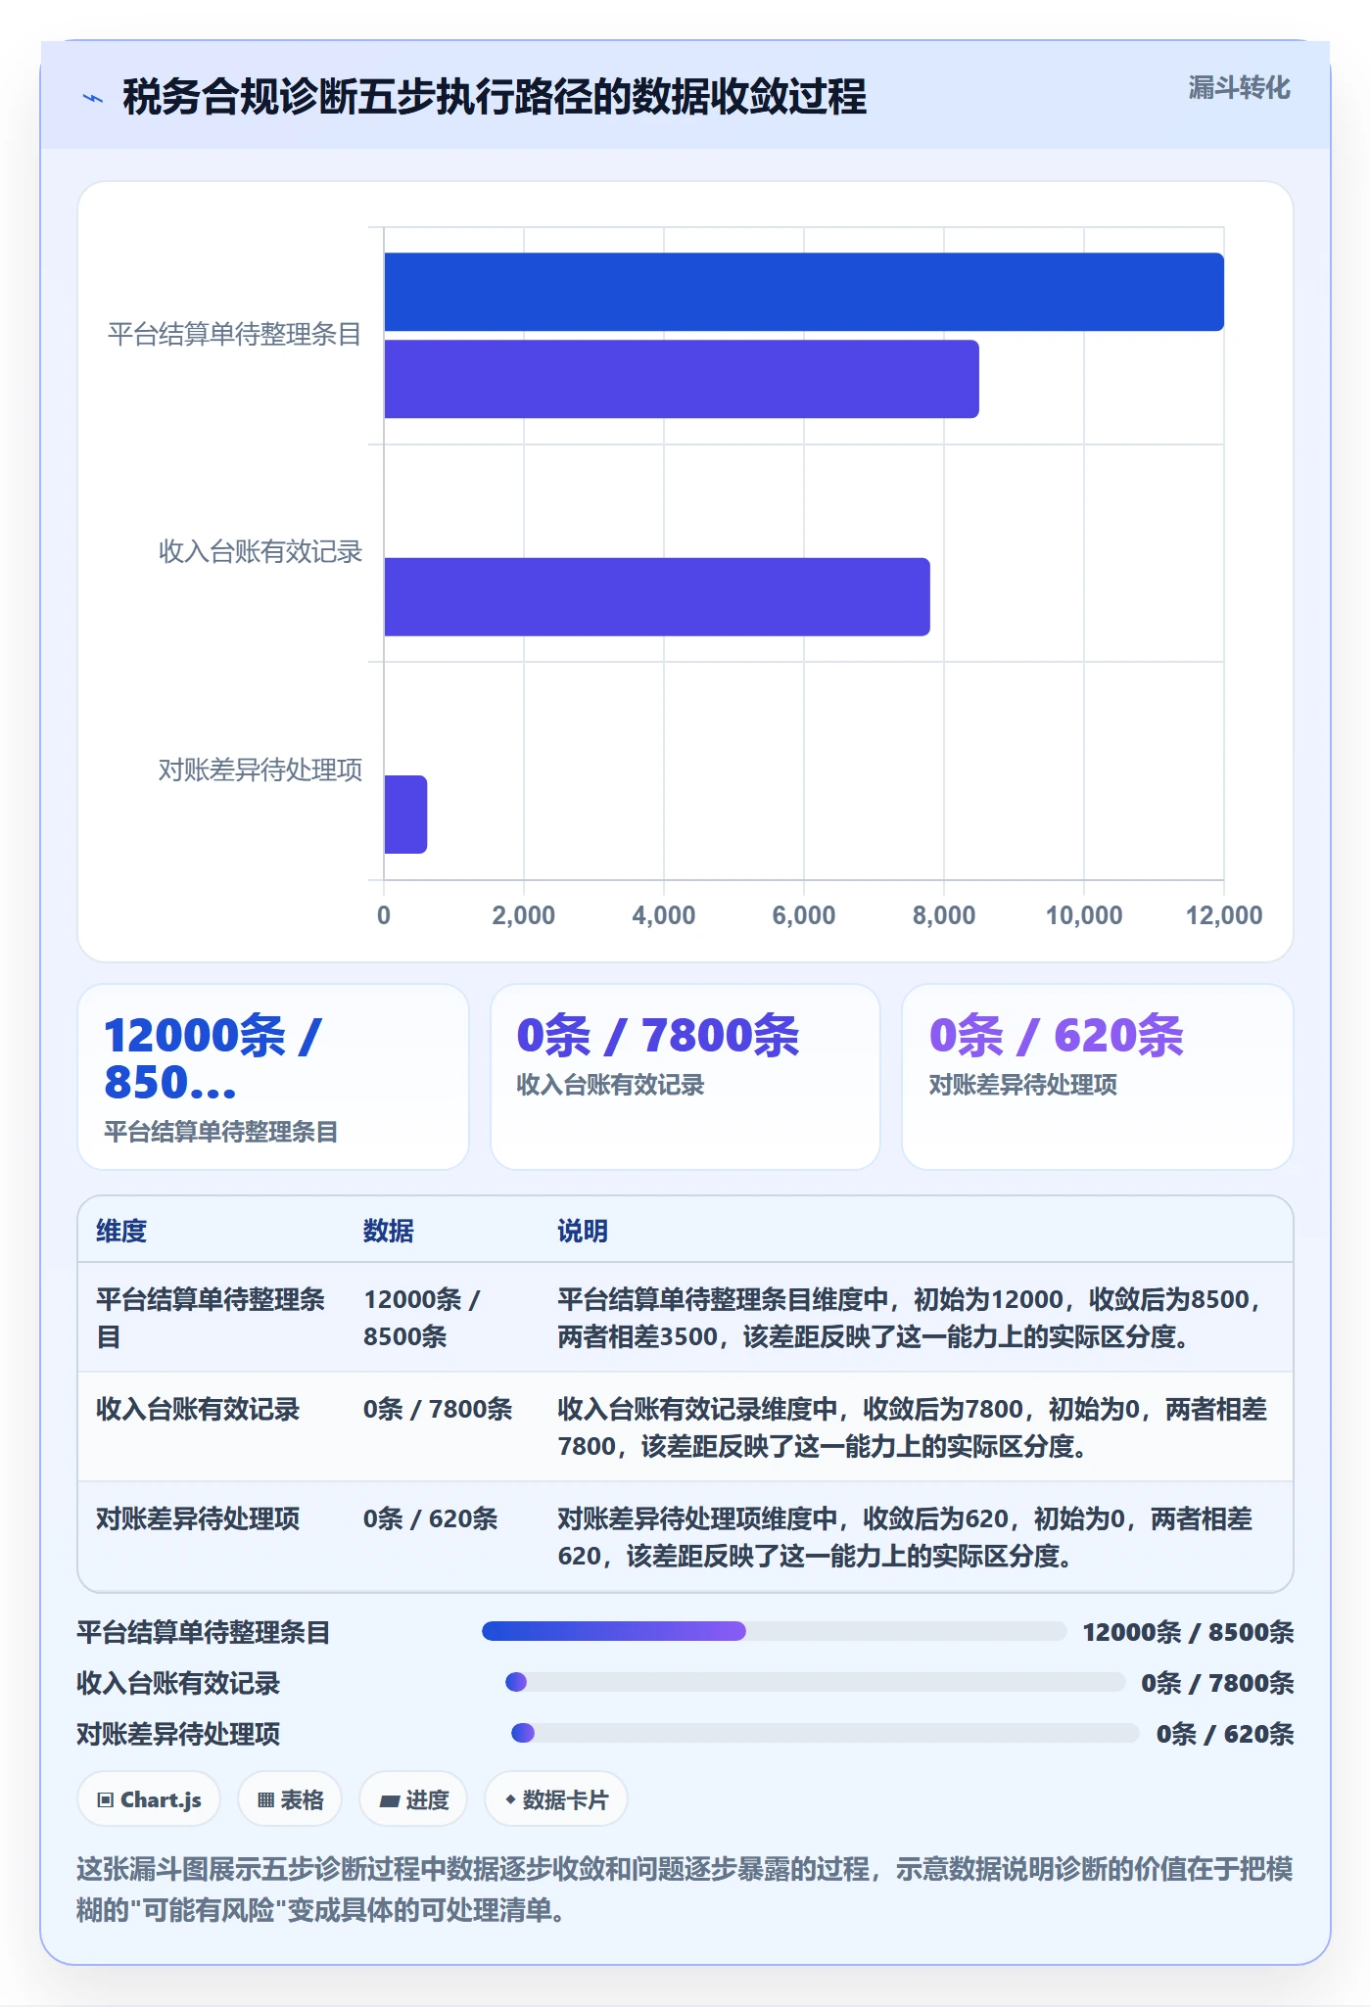Click the progress bar for 平台结算单待整理条目
The image size is (1371, 2007).
774,1631
